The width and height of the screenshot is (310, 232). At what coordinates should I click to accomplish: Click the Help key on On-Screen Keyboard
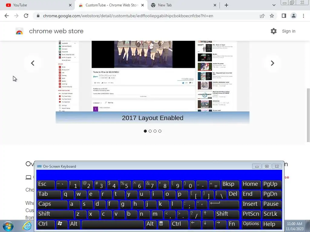pos(272,224)
